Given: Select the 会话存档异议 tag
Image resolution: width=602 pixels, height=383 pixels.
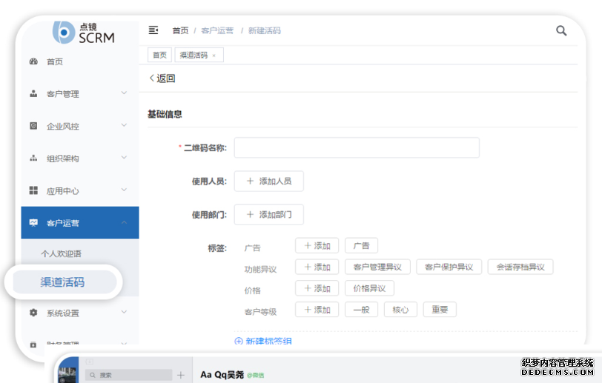Looking at the screenshot, I should tap(520, 267).
